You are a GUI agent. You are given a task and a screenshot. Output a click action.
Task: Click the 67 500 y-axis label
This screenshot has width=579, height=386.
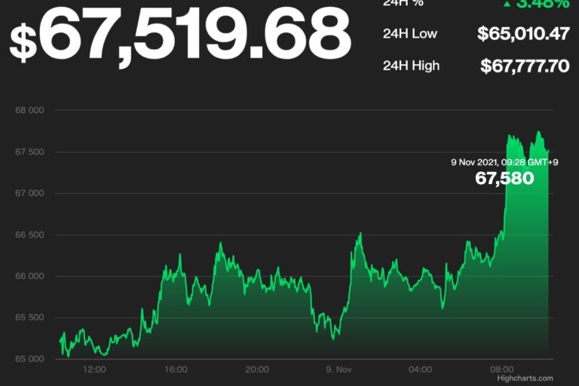click(29, 152)
